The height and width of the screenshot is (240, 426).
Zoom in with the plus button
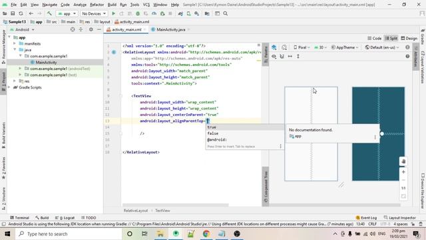point(403,172)
